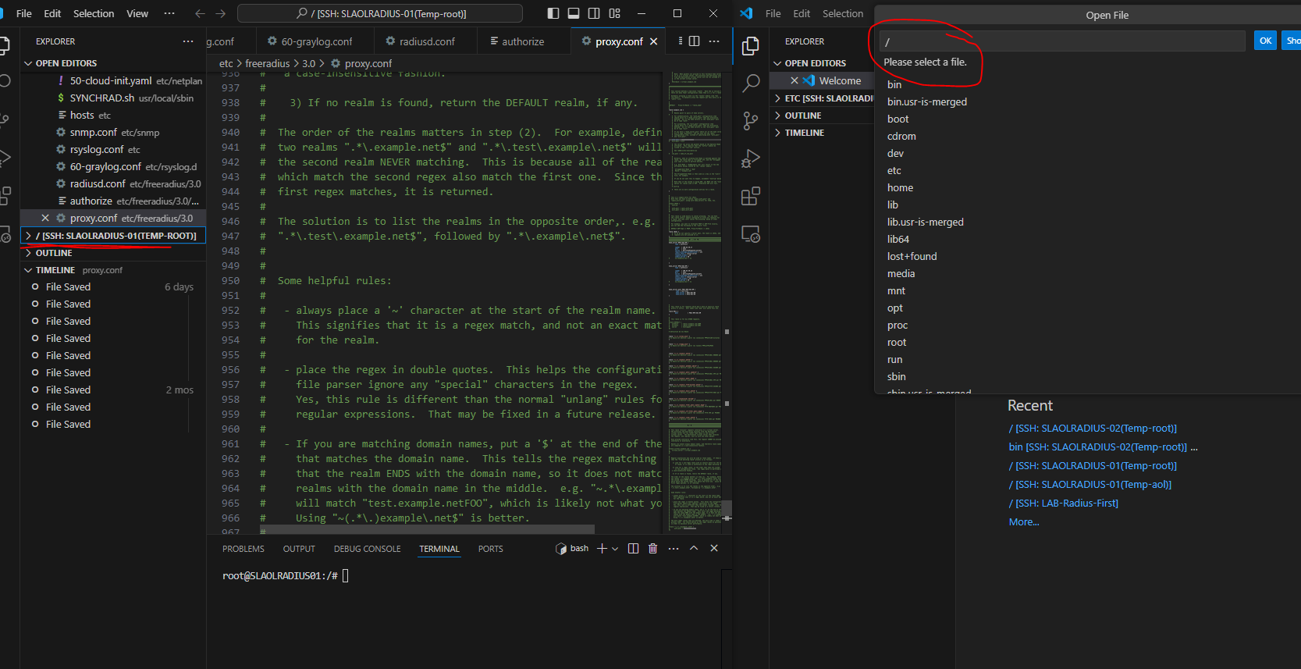
Task: Open Run and Debug in right window
Action: tap(751, 158)
